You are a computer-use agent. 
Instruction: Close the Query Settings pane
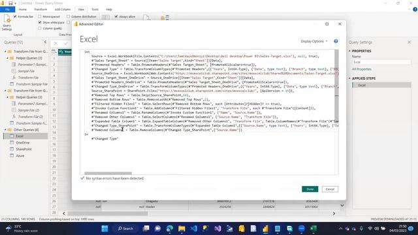pyautogui.click(x=410, y=42)
